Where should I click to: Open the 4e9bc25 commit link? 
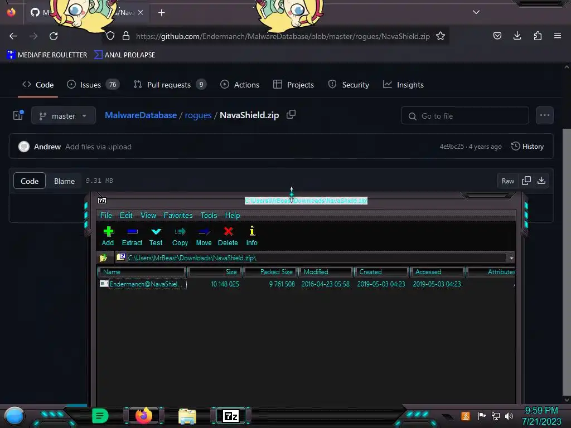coord(452,147)
